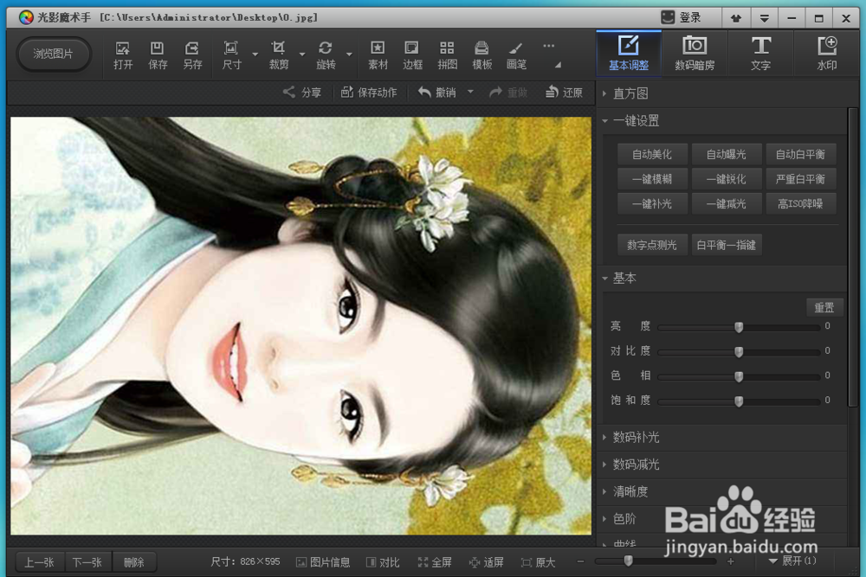Switch to the 数码暗房 tab
866x577 pixels.
[695, 54]
